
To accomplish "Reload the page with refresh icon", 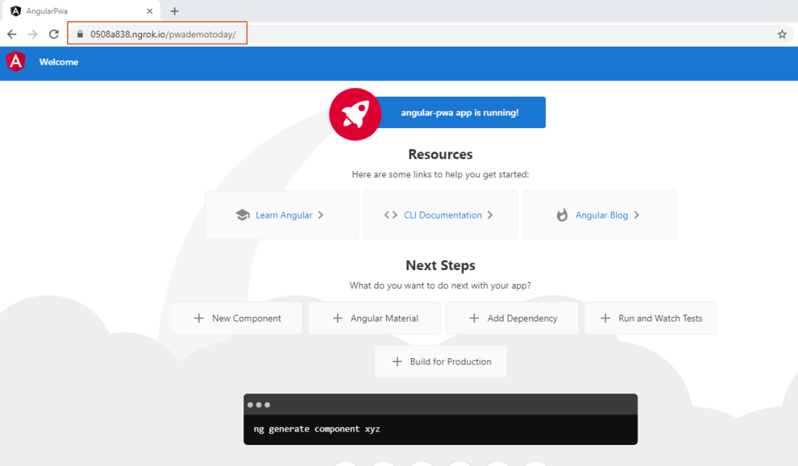I will (54, 34).
